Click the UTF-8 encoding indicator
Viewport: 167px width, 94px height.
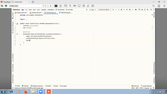141,88
